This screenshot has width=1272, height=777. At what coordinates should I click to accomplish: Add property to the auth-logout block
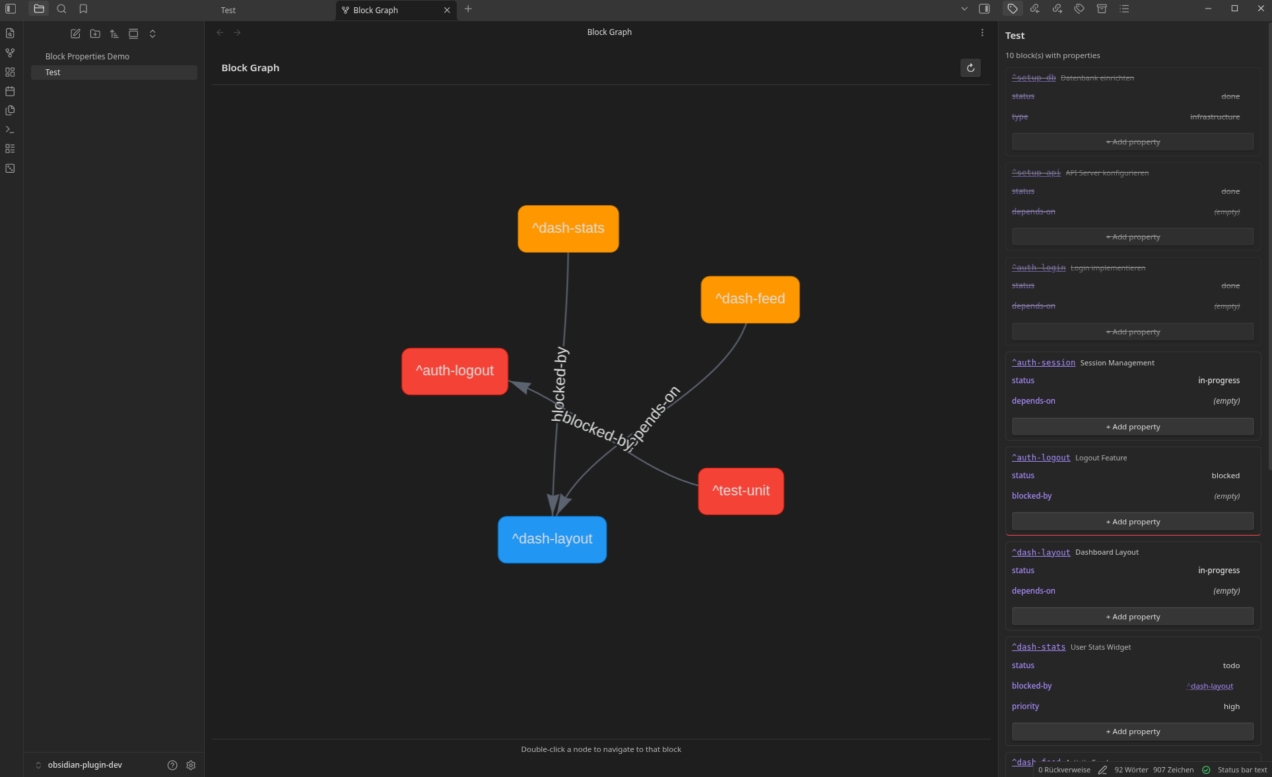click(x=1133, y=522)
